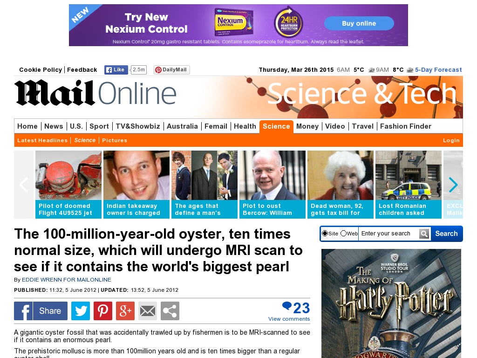Click the Nexium Control banner ad text
Viewport: 477px width, 358px height.
click(x=146, y=23)
